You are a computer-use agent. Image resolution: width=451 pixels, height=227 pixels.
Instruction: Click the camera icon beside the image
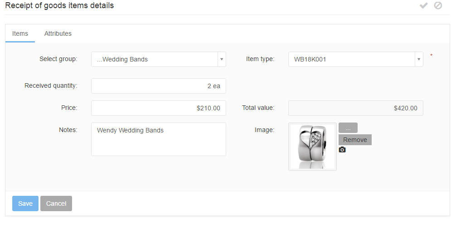pyautogui.click(x=342, y=150)
